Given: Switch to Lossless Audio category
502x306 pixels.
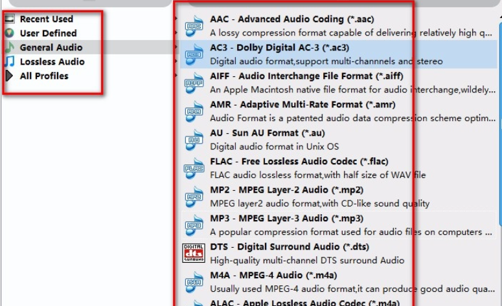Looking at the screenshot, I should pos(52,61).
